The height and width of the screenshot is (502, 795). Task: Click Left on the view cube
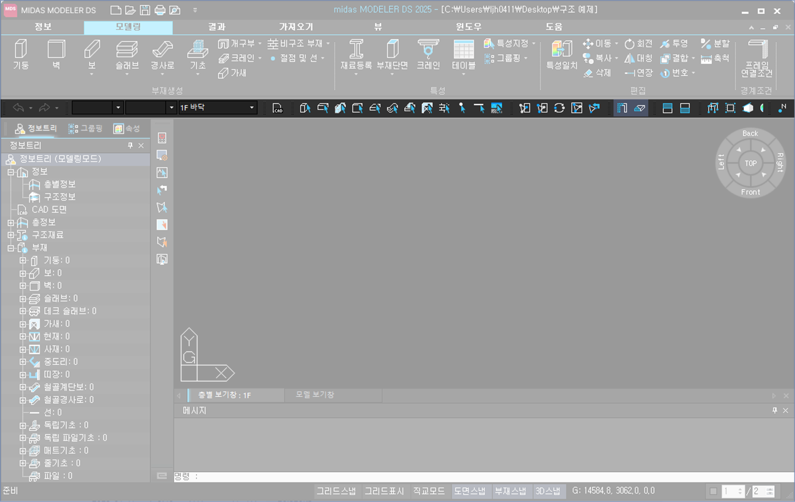click(721, 162)
